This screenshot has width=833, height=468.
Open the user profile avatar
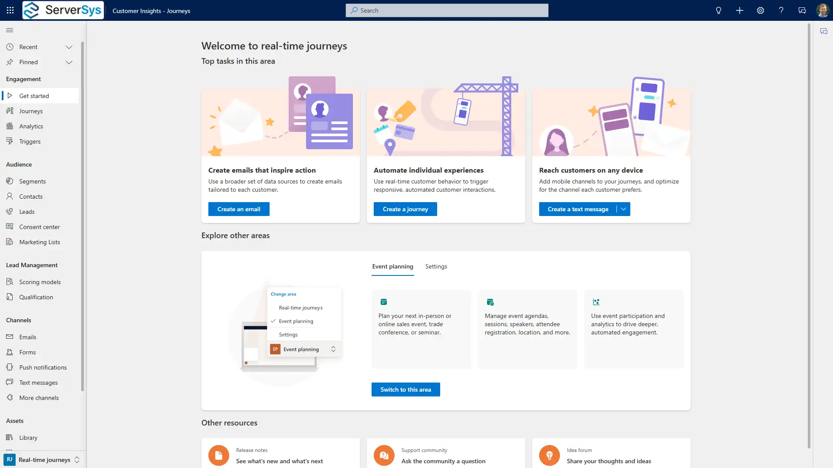[x=822, y=10]
